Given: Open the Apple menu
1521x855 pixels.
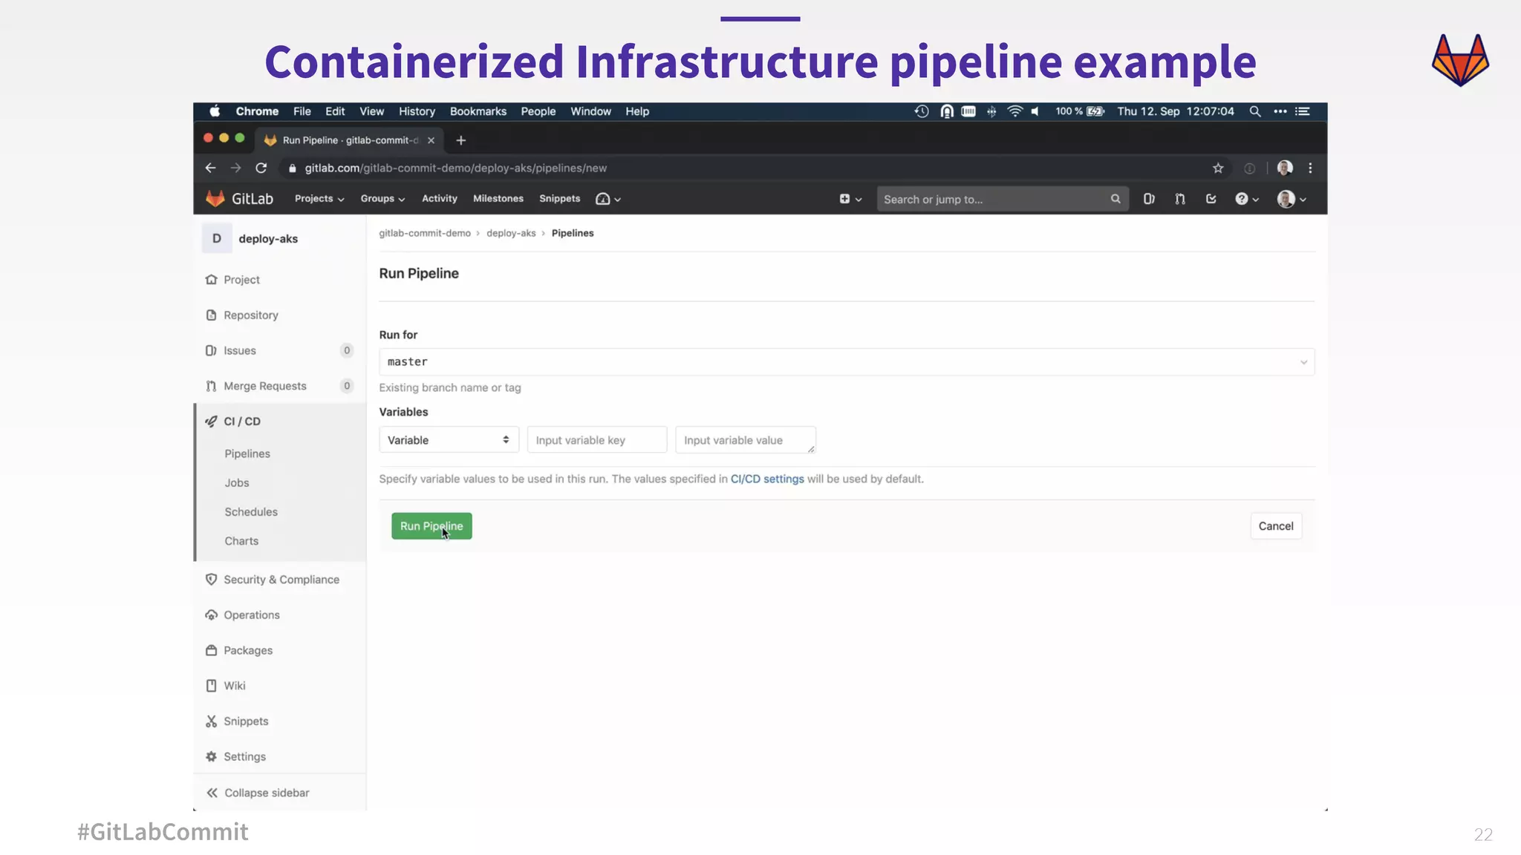Looking at the screenshot, I should pos(215,111).
